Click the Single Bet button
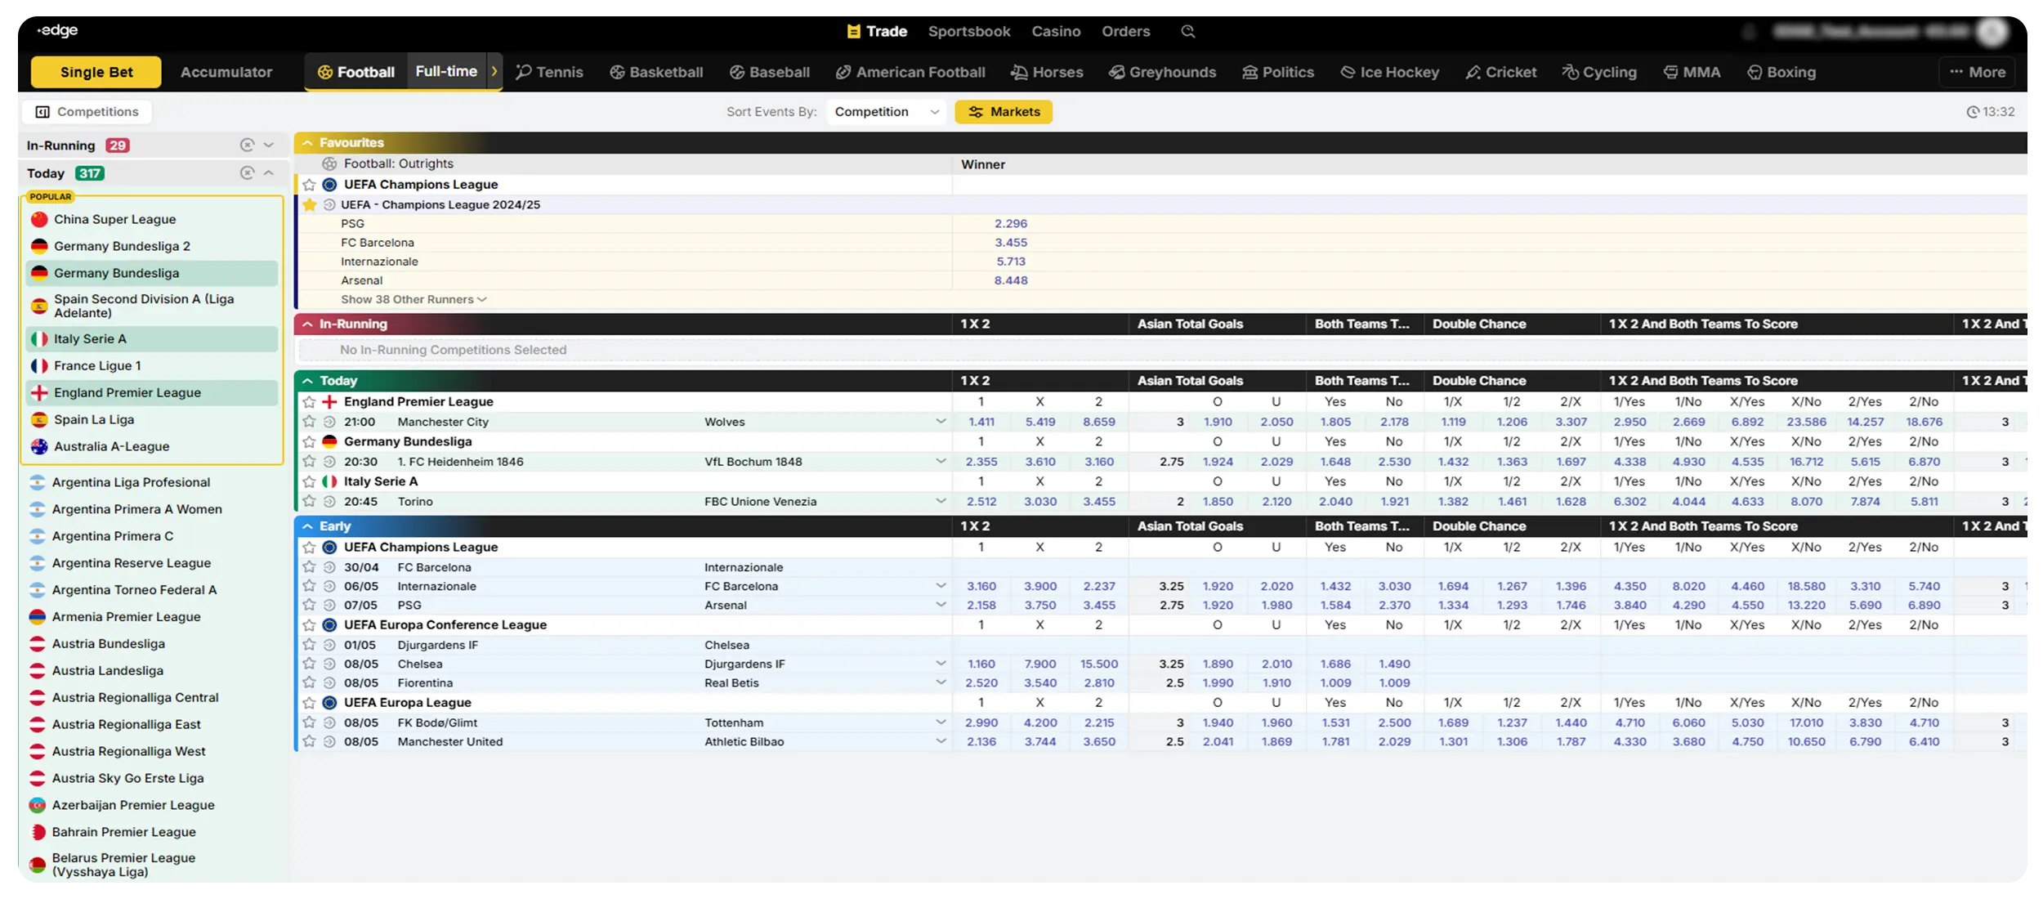This screenshot has height=899, width=2043. pyautogui.click(x=96, y=72)
